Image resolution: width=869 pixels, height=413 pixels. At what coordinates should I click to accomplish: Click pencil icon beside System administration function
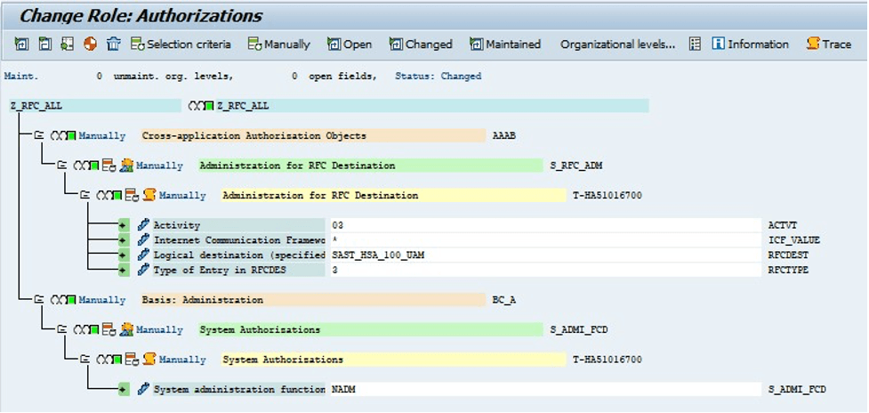143,389
